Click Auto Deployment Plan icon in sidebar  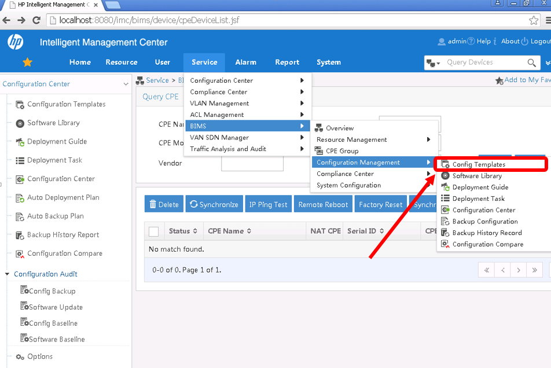click(x=20, y=198)
